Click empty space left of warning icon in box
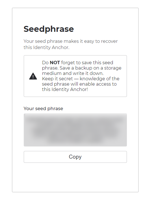The height and width of the screenshot is (200, 156). (27, 76)
